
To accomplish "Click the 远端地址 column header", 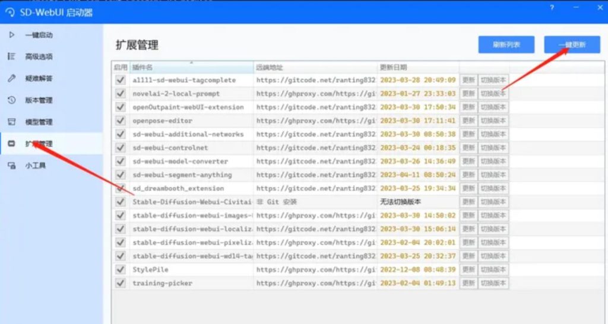I will coord(315,68).
